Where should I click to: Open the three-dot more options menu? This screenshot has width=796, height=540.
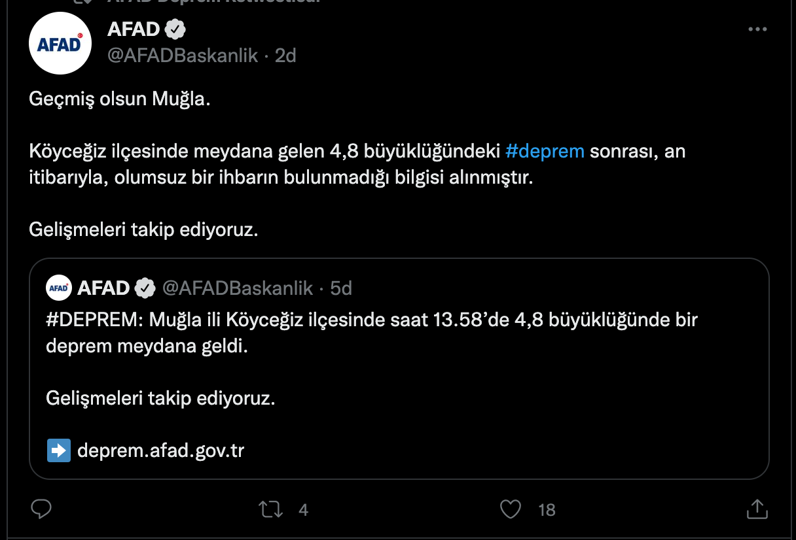(x=757, y=29)
